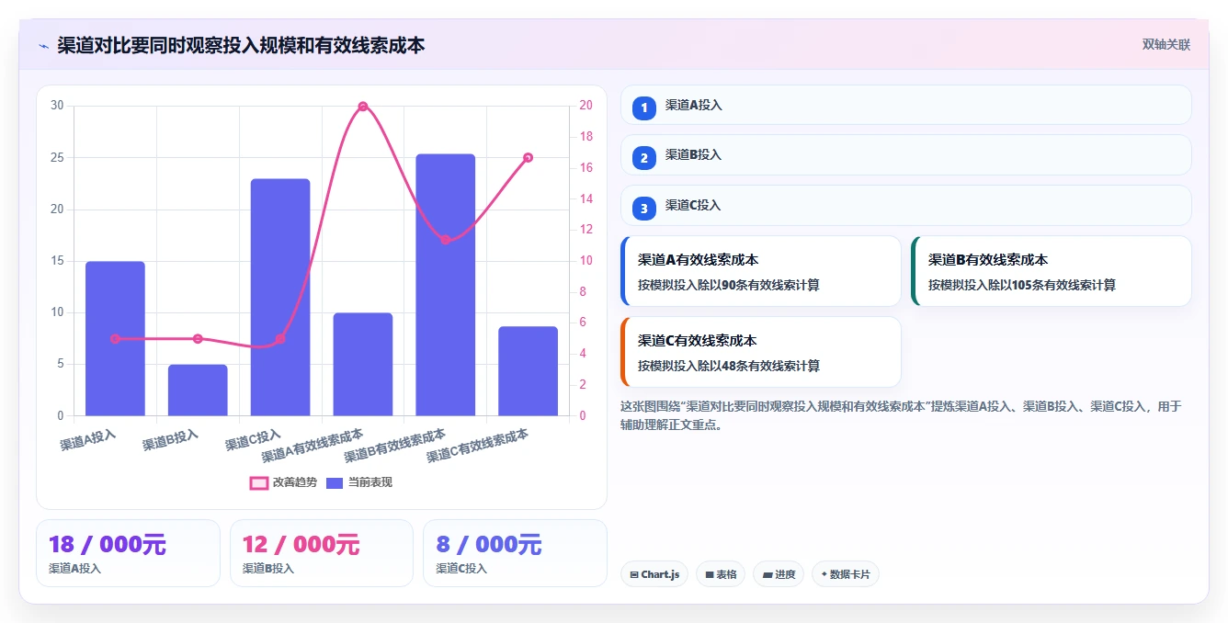
Task: Click the 渠道A投入 label under 18 / 000元
Action: coord(75,569)
